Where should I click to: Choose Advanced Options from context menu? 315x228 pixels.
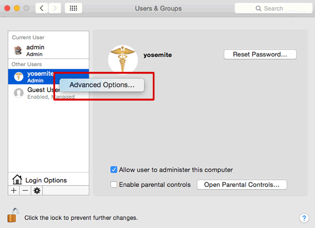point(102,85)
